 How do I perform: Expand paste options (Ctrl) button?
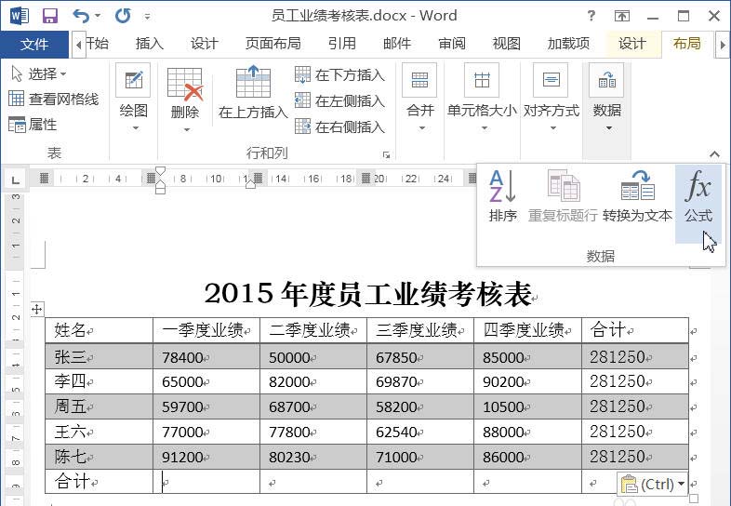(x=653, y=484)
